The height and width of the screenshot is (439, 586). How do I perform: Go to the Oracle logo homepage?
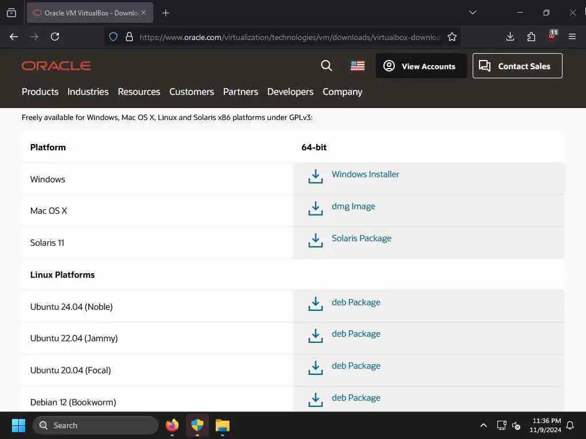click(56, 66)
